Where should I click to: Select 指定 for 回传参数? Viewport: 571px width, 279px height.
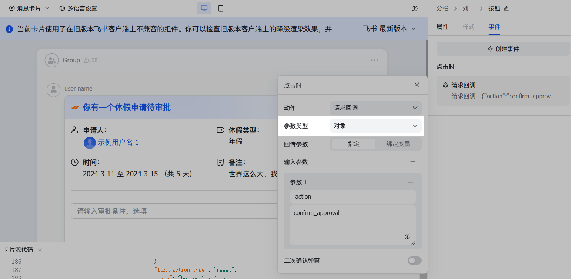pyautogui.click(x=353, y=144)
